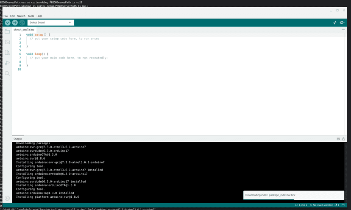This screenshot has height=210, width=351.
Task: Expand the Select Board dropdown
Action: click(50, 22)
